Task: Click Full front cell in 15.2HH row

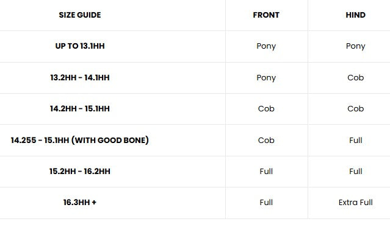Action: pos(266,171)
